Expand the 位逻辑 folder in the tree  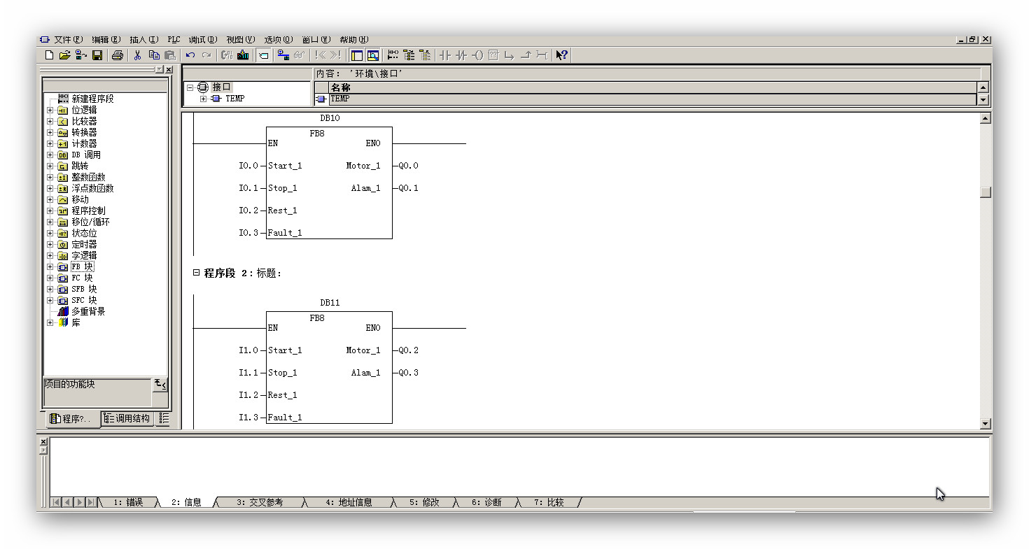(x=50, y=110)
